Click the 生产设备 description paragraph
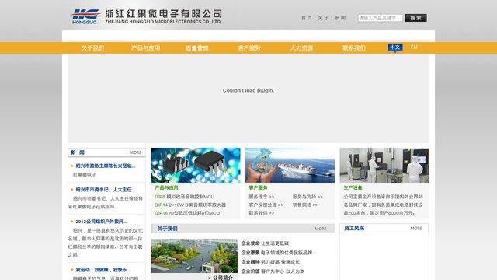Image resolution: width=497 pixels, height=280 pixels. click(x=384, y=205)
